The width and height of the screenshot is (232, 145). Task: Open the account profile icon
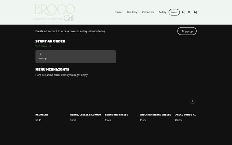pos(189,12)
